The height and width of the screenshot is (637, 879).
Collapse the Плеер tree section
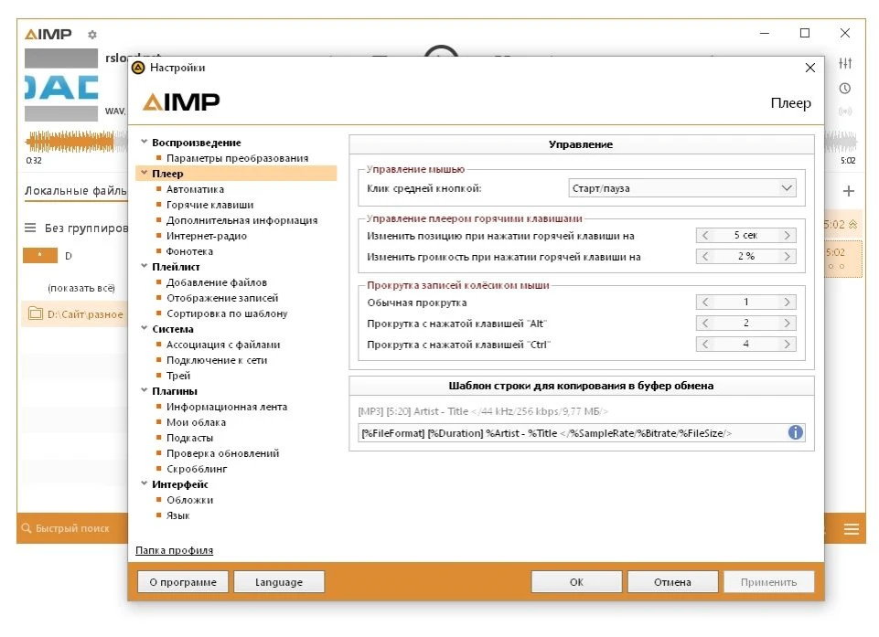pyautogui.click(x=145, y=173)
